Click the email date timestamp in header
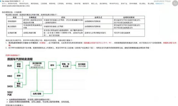178x106 pixels. 162,1
